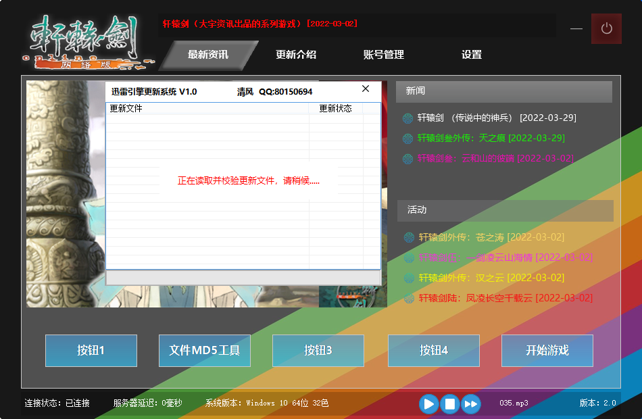
Task: Click the dialog progress bar at bottom
Action: tap(243, 278)
